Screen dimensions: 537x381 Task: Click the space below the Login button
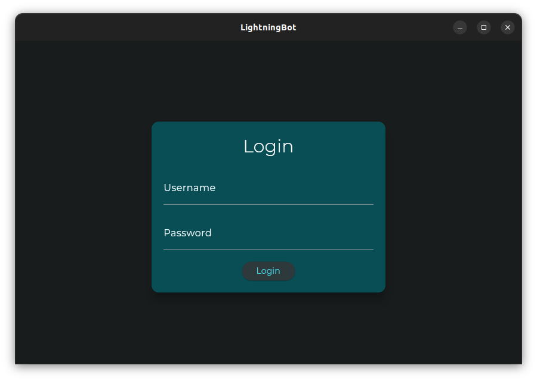click(x=268, y=286)
